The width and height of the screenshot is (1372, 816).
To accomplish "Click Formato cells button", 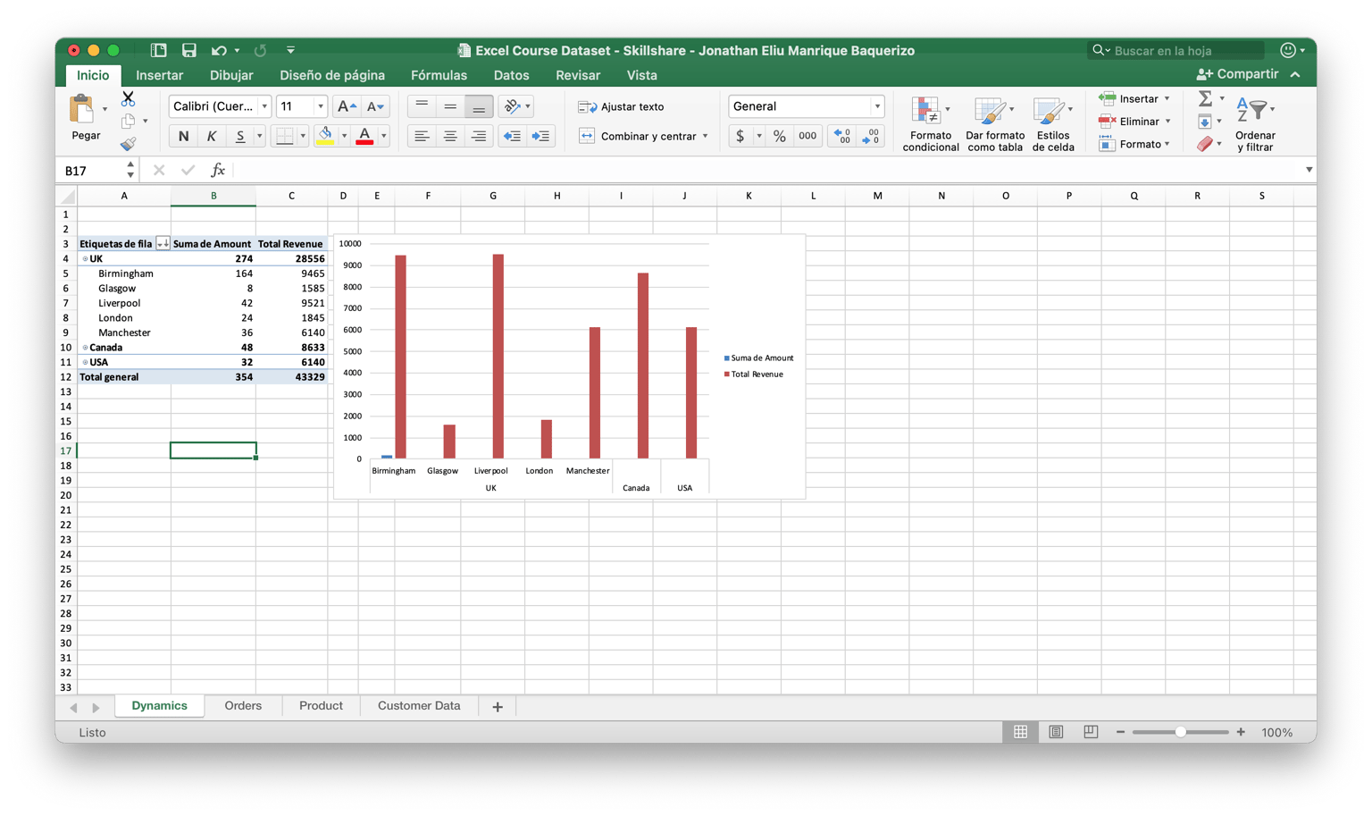I will (1134, 143).
